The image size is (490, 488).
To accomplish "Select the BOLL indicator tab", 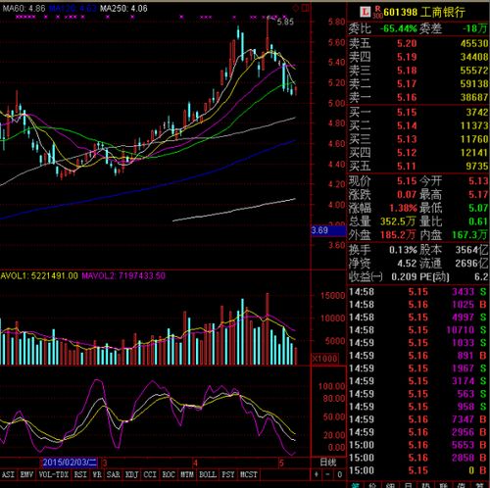I will [208, 474].
